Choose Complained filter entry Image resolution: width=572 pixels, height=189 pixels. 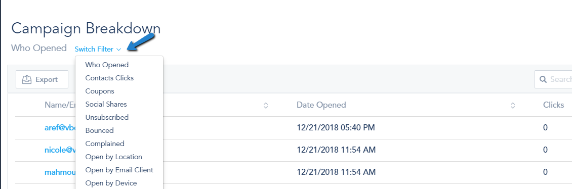click(x=105, y=144)
